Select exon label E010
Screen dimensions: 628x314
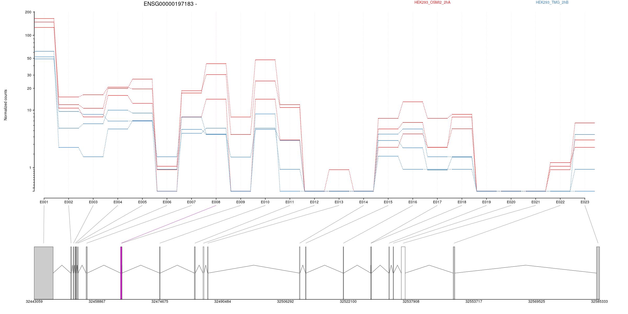[x=265, y=202]
